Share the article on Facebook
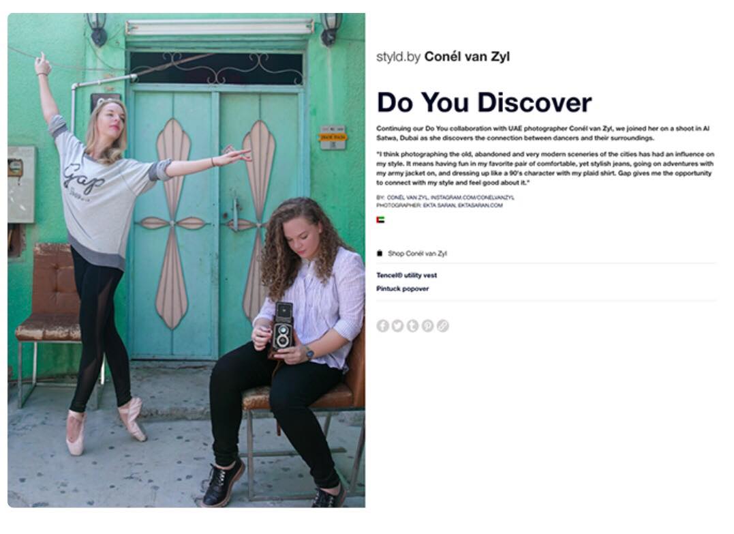Viewport: 734px width, 534px height. [x=382, y=325]
